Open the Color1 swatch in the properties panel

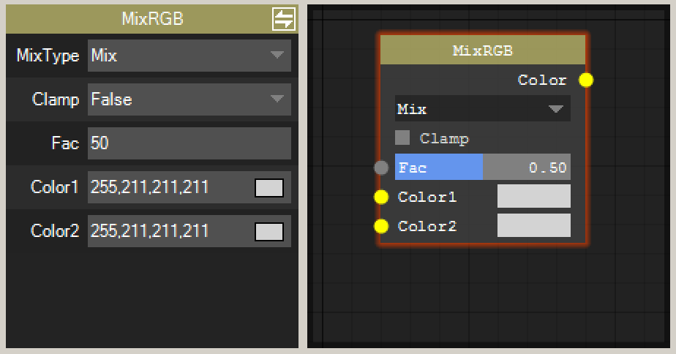click(x=268, y=188)
